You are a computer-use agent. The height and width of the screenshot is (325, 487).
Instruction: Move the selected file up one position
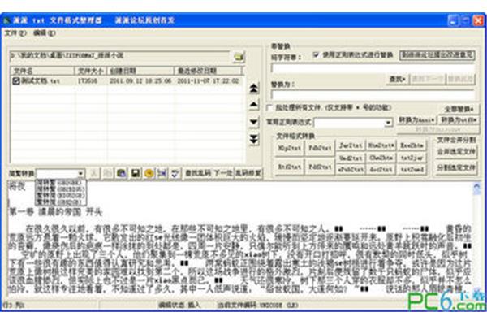254,105
